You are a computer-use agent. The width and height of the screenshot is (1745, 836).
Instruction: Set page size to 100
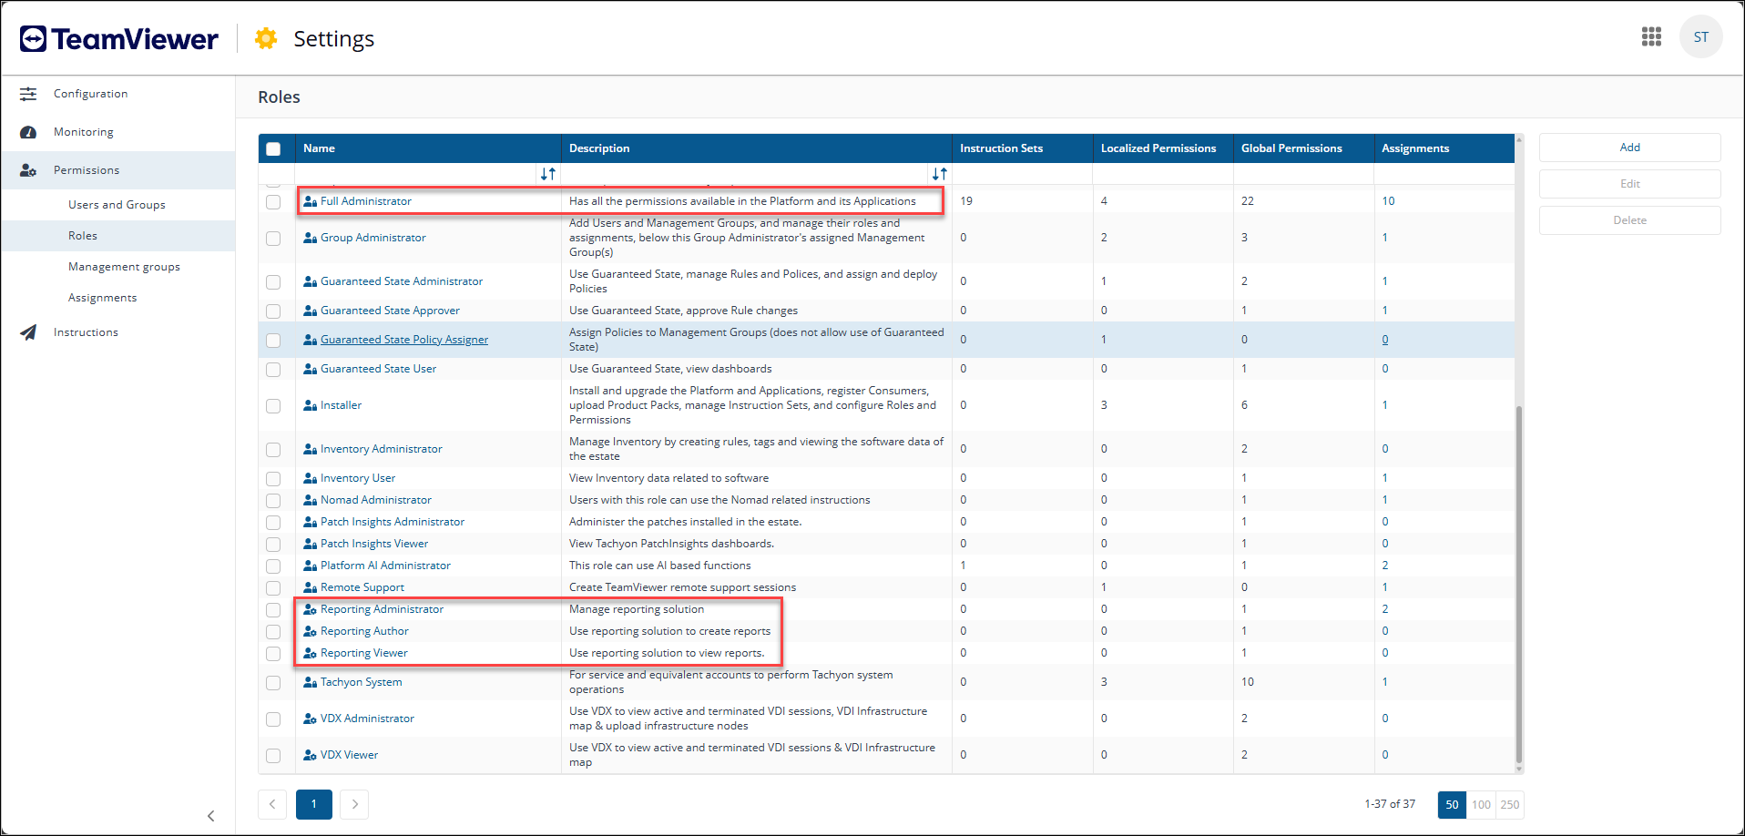pos(1481,804)
